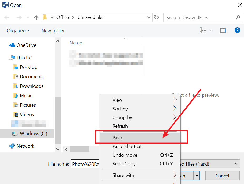Click the change view layout icon
244x184 pixels.
click(x=203, y=30)
